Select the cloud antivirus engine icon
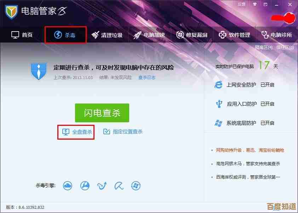The height and width of the screenshot is (213, 298). pos(68,185)
